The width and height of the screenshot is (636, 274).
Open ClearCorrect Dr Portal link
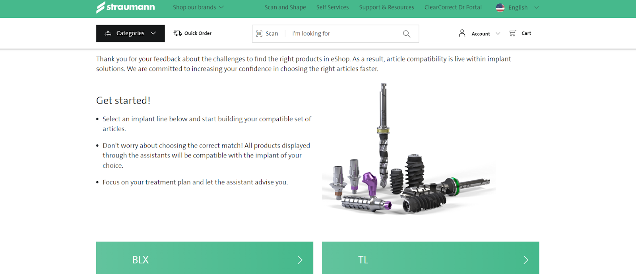pos(453,7)
